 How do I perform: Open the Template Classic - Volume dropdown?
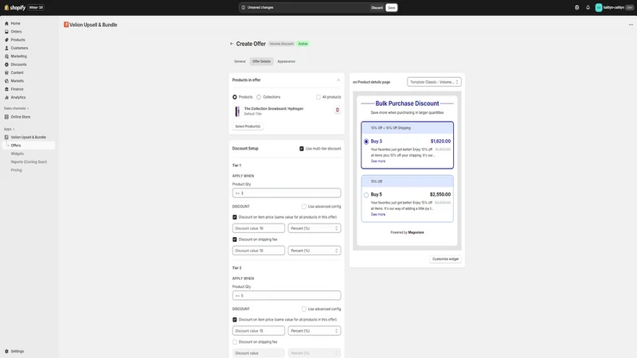click(x=434, y=82)
